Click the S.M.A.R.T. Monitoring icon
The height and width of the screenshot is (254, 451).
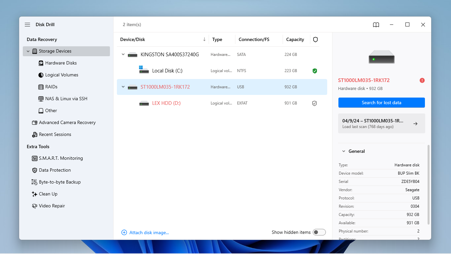35,158
